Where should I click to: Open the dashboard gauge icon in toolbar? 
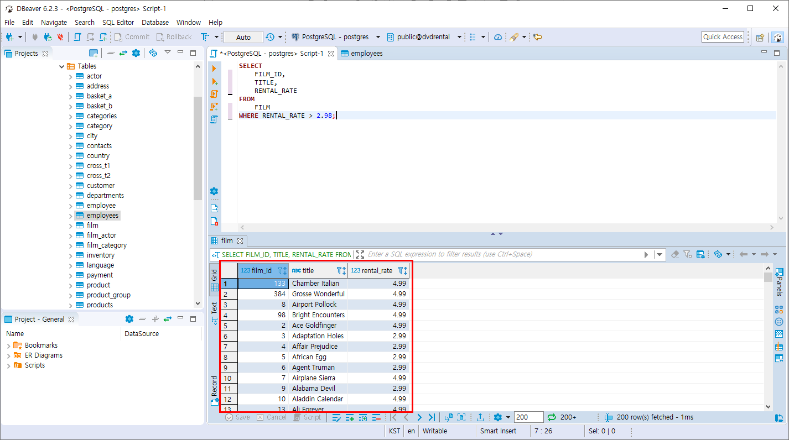[498, 37]
